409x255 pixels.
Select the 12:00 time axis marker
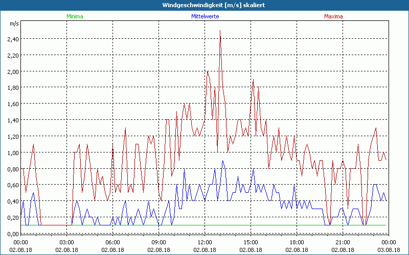pyautogui.click(x=204, y=242)
